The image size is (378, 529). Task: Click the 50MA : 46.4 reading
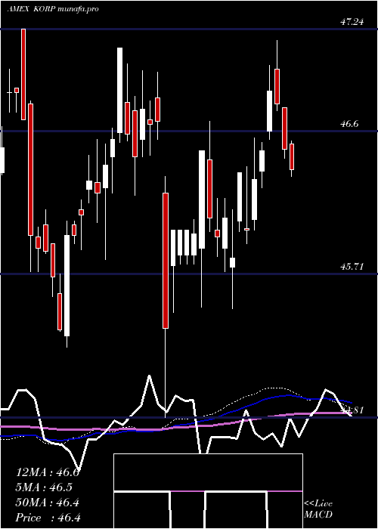pos(47,503)
